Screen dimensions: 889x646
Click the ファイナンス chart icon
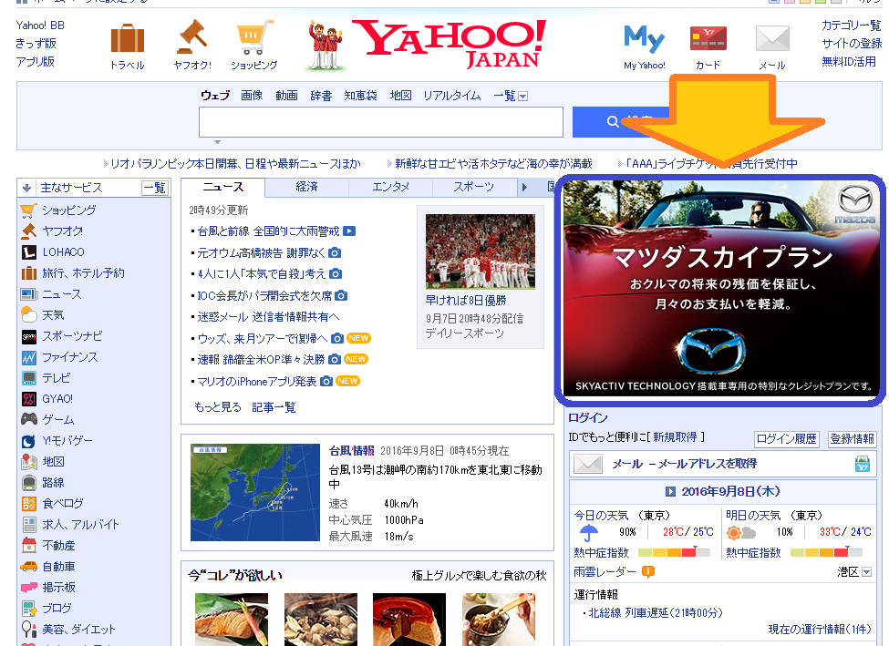[x=28, y=357]
